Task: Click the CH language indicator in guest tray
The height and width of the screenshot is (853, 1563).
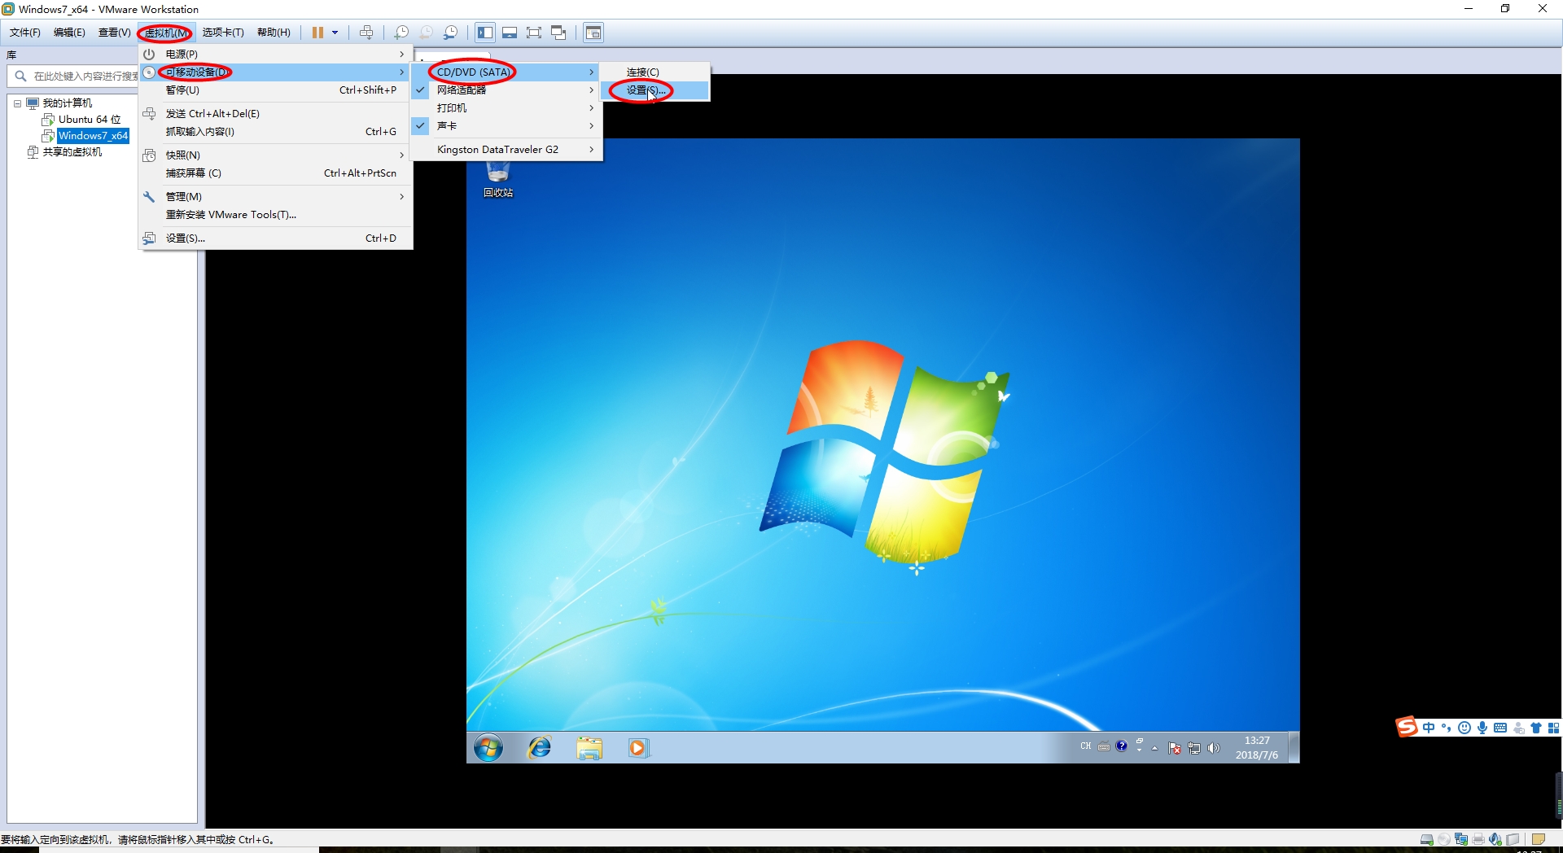Action: [1086, 746]
